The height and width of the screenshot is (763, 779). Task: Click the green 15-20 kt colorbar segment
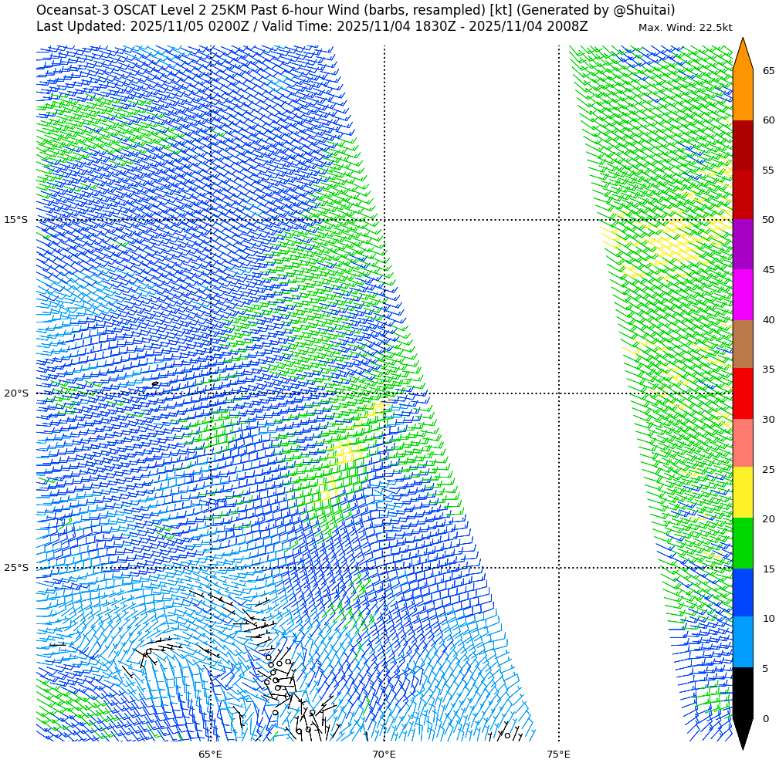(x=742, y=543)
